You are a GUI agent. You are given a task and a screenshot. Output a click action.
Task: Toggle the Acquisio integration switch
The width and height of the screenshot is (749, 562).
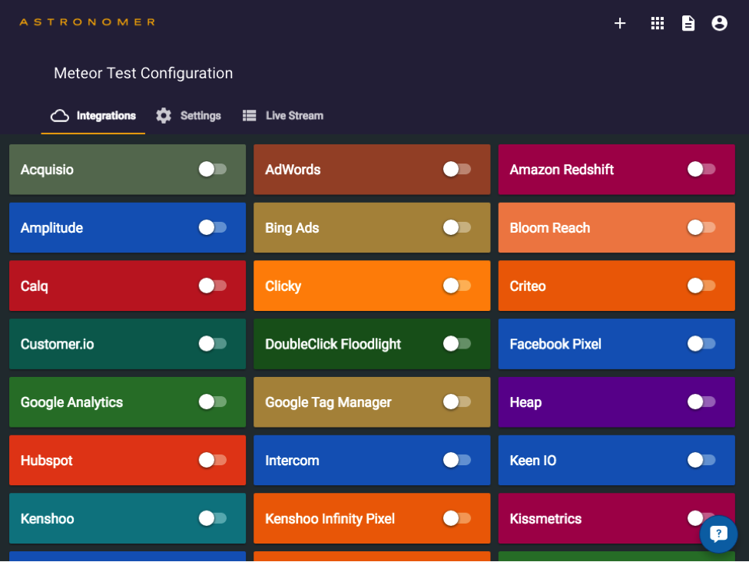pos(213,169)
